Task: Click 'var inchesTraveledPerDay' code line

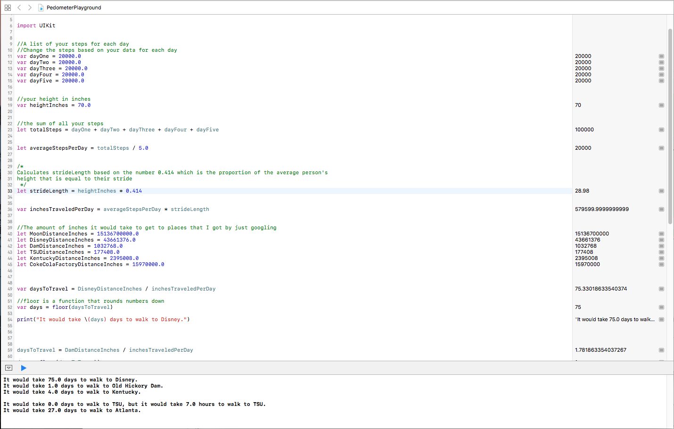Action: tap(113, 209)
